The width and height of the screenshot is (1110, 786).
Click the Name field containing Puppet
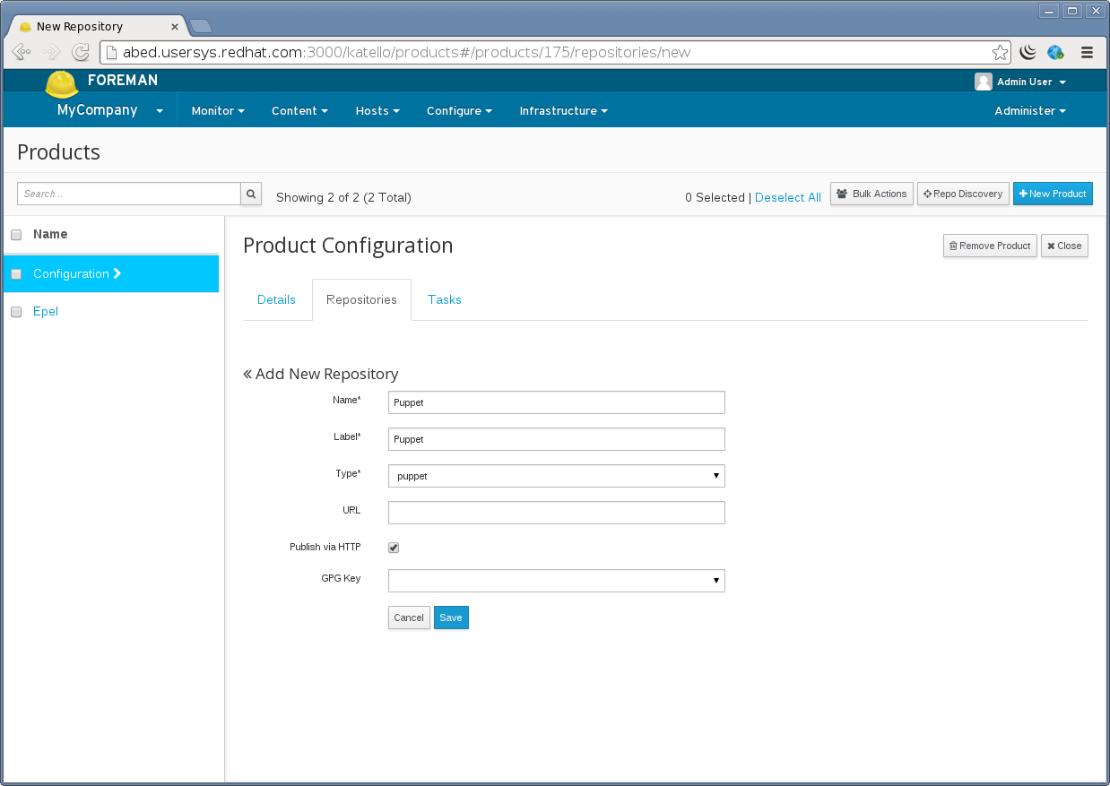point(557,402)
